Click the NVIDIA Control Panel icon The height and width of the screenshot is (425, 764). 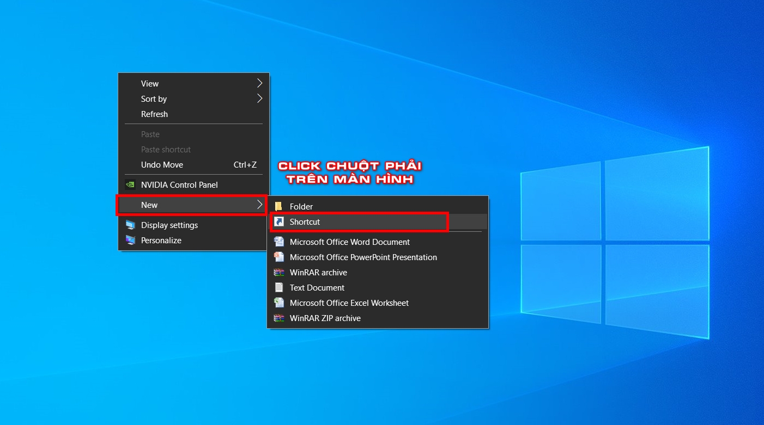(x=130, y=184)
